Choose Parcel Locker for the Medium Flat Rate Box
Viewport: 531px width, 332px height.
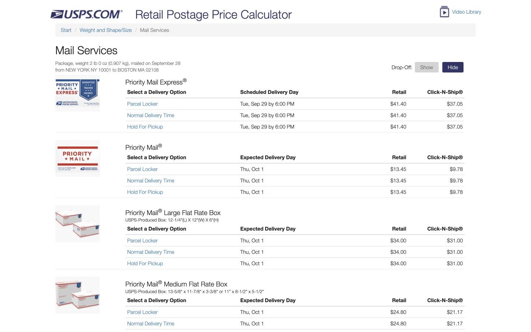pos(142,312)
